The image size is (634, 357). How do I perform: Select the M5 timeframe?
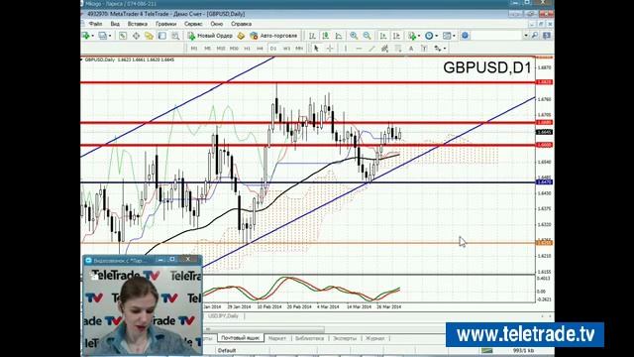(207, 49)
